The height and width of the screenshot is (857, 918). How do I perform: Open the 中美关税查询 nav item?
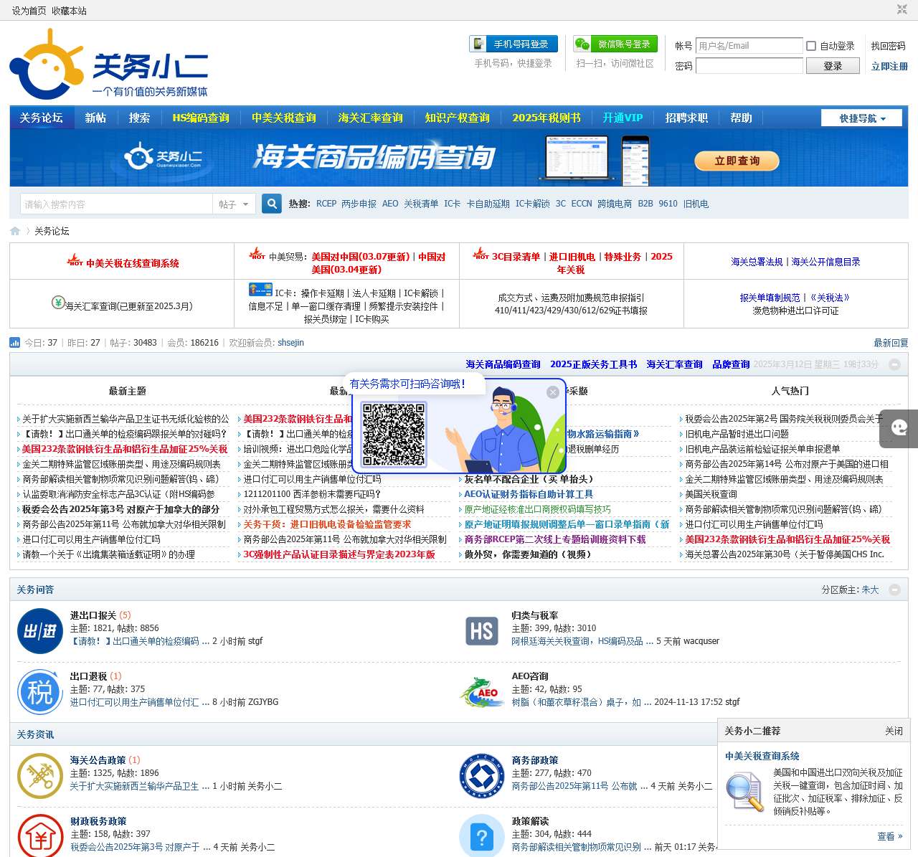click(283, 118)
